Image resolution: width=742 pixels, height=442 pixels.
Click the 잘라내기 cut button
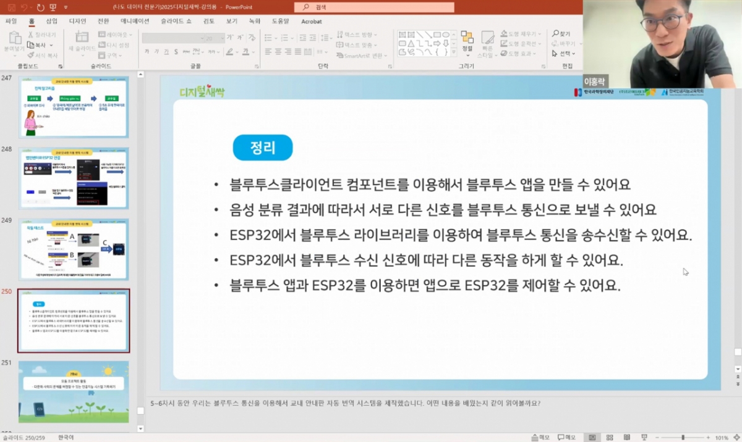[41, 35]
